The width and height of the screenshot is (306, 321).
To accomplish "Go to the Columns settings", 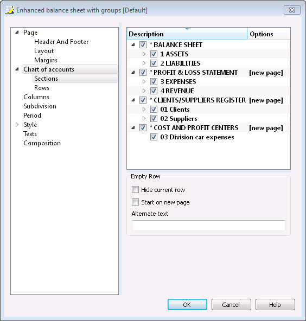I will click(x=36, y=97).
